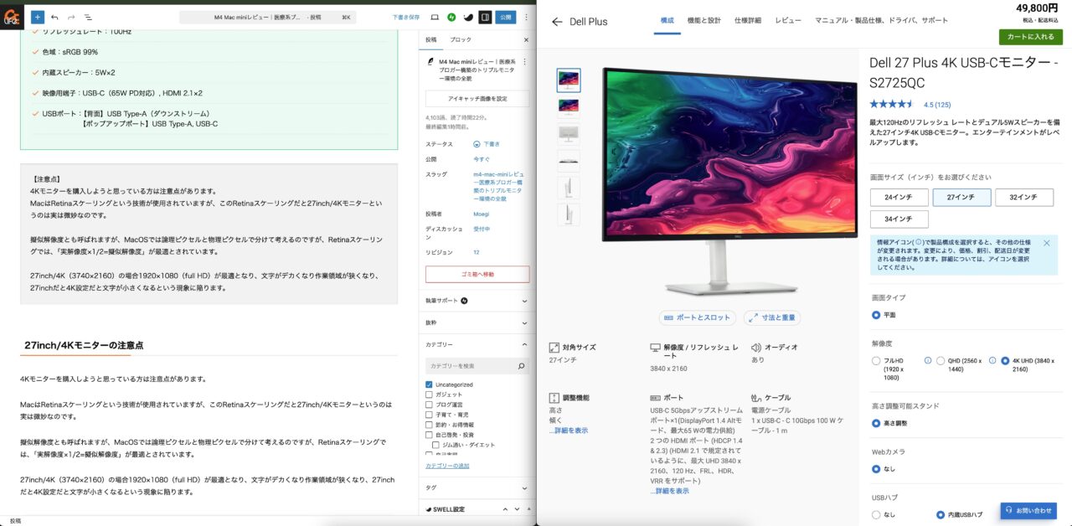Image resolution: width=1072 pixels, height=526 pixels.
Task: Open the 機能と設計 tab
Action: tap(703, 20)
